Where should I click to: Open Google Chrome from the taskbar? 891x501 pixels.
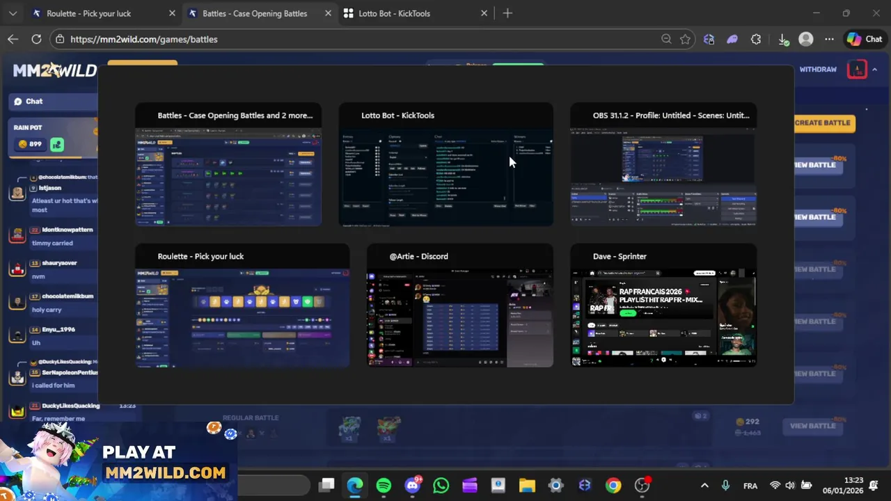(613, 485)
